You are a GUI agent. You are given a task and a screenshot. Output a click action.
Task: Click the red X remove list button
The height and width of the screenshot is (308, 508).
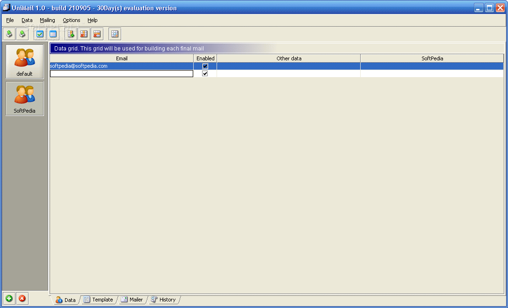pos(22,298)
